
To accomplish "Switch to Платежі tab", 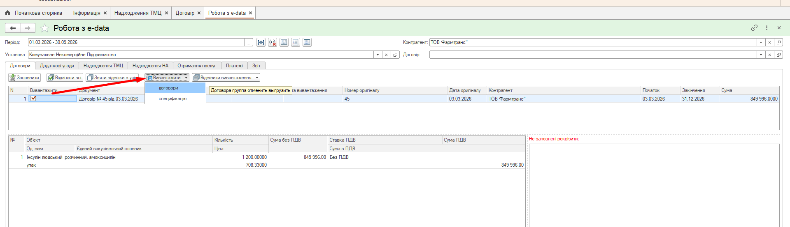I will pyautogui.click(x=234, y=66).
